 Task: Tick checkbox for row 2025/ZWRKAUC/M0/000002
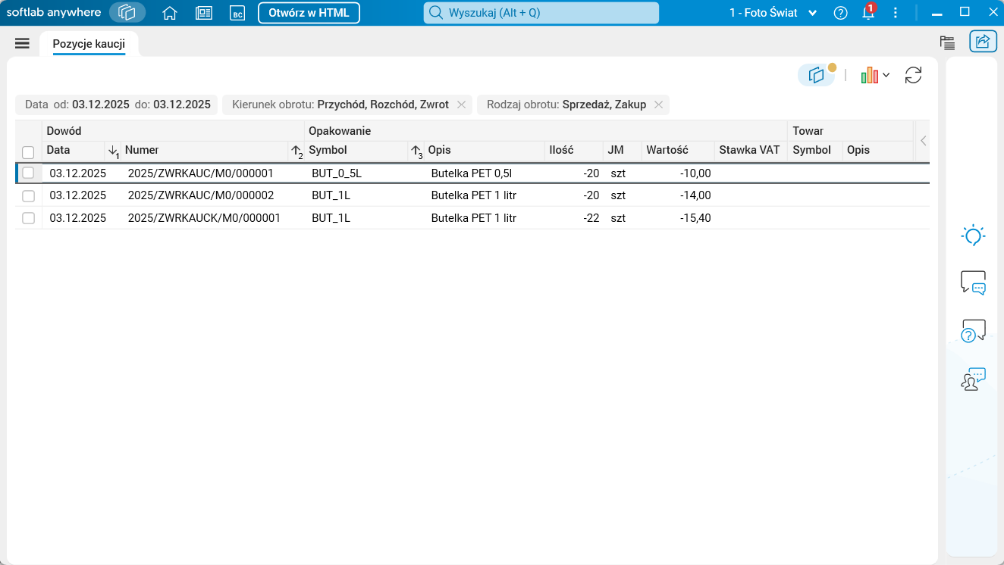[28, 195]
